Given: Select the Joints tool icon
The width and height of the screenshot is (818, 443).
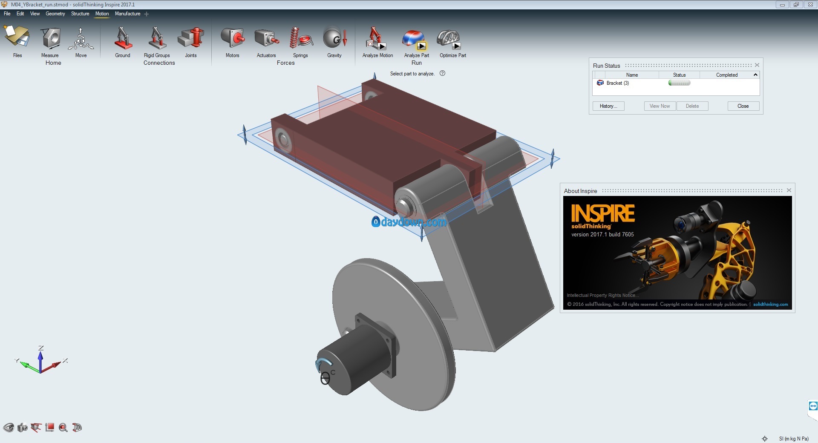Looking at the screenshot, I should point(191,37).
